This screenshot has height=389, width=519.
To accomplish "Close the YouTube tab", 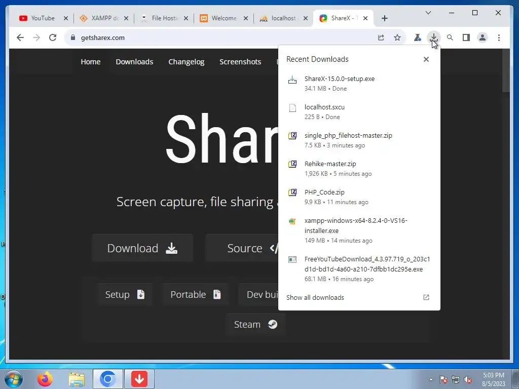I will pos(66,18).
